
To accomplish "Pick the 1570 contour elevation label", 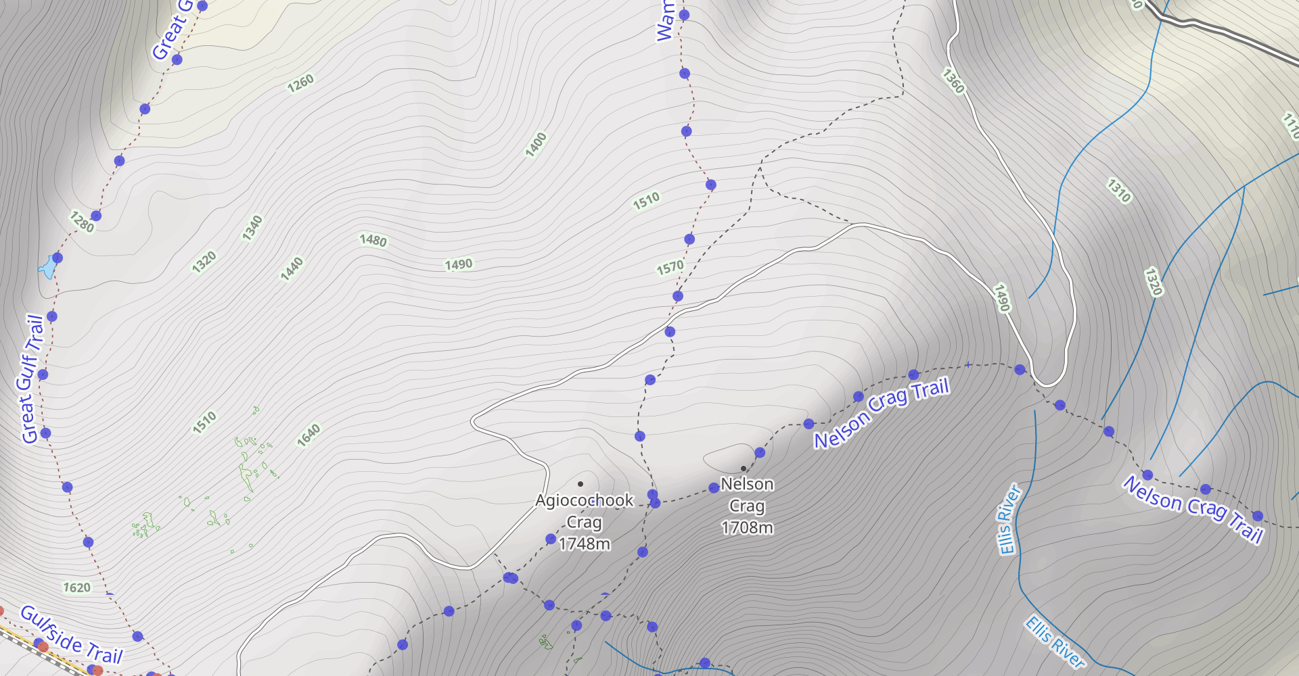I will coord(670,268).
